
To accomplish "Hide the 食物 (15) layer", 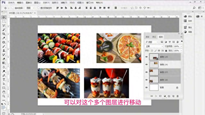I will tap(146, 80).
